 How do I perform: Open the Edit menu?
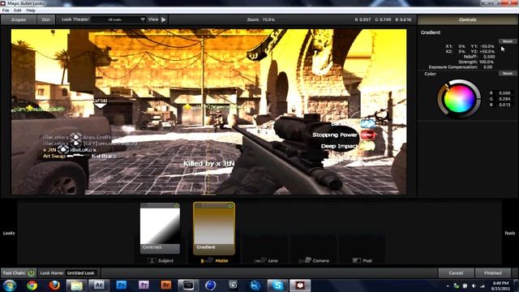(x=18, y=11)
